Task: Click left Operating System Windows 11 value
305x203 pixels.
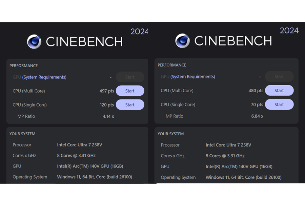Action: coord(95,177)
